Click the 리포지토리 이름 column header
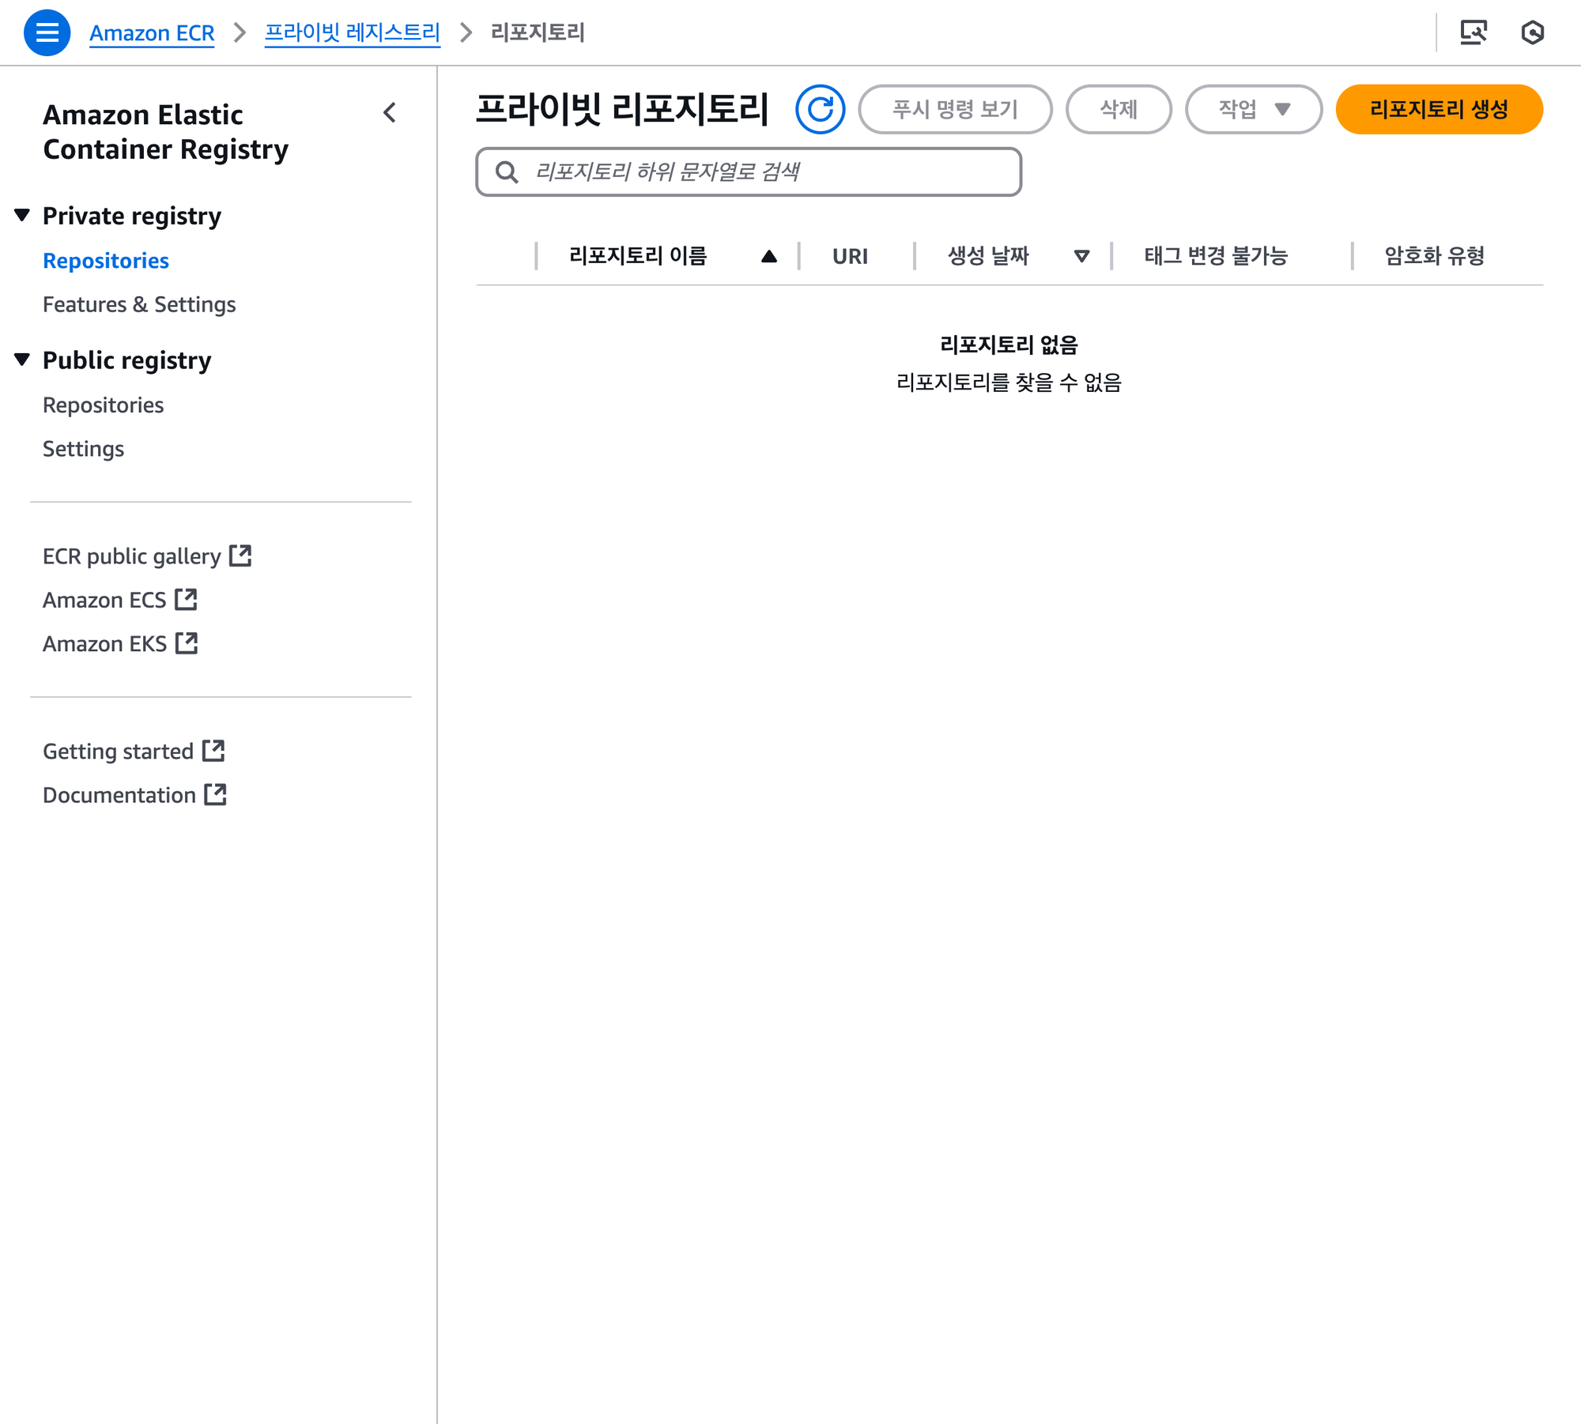 click(638, 256)
